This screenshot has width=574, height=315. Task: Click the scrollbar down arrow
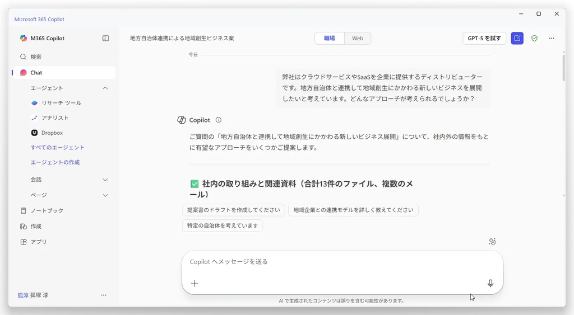coord(564,195)
